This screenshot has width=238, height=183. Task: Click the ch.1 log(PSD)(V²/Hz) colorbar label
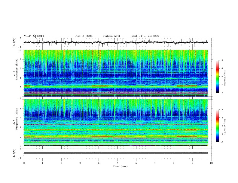225,78
